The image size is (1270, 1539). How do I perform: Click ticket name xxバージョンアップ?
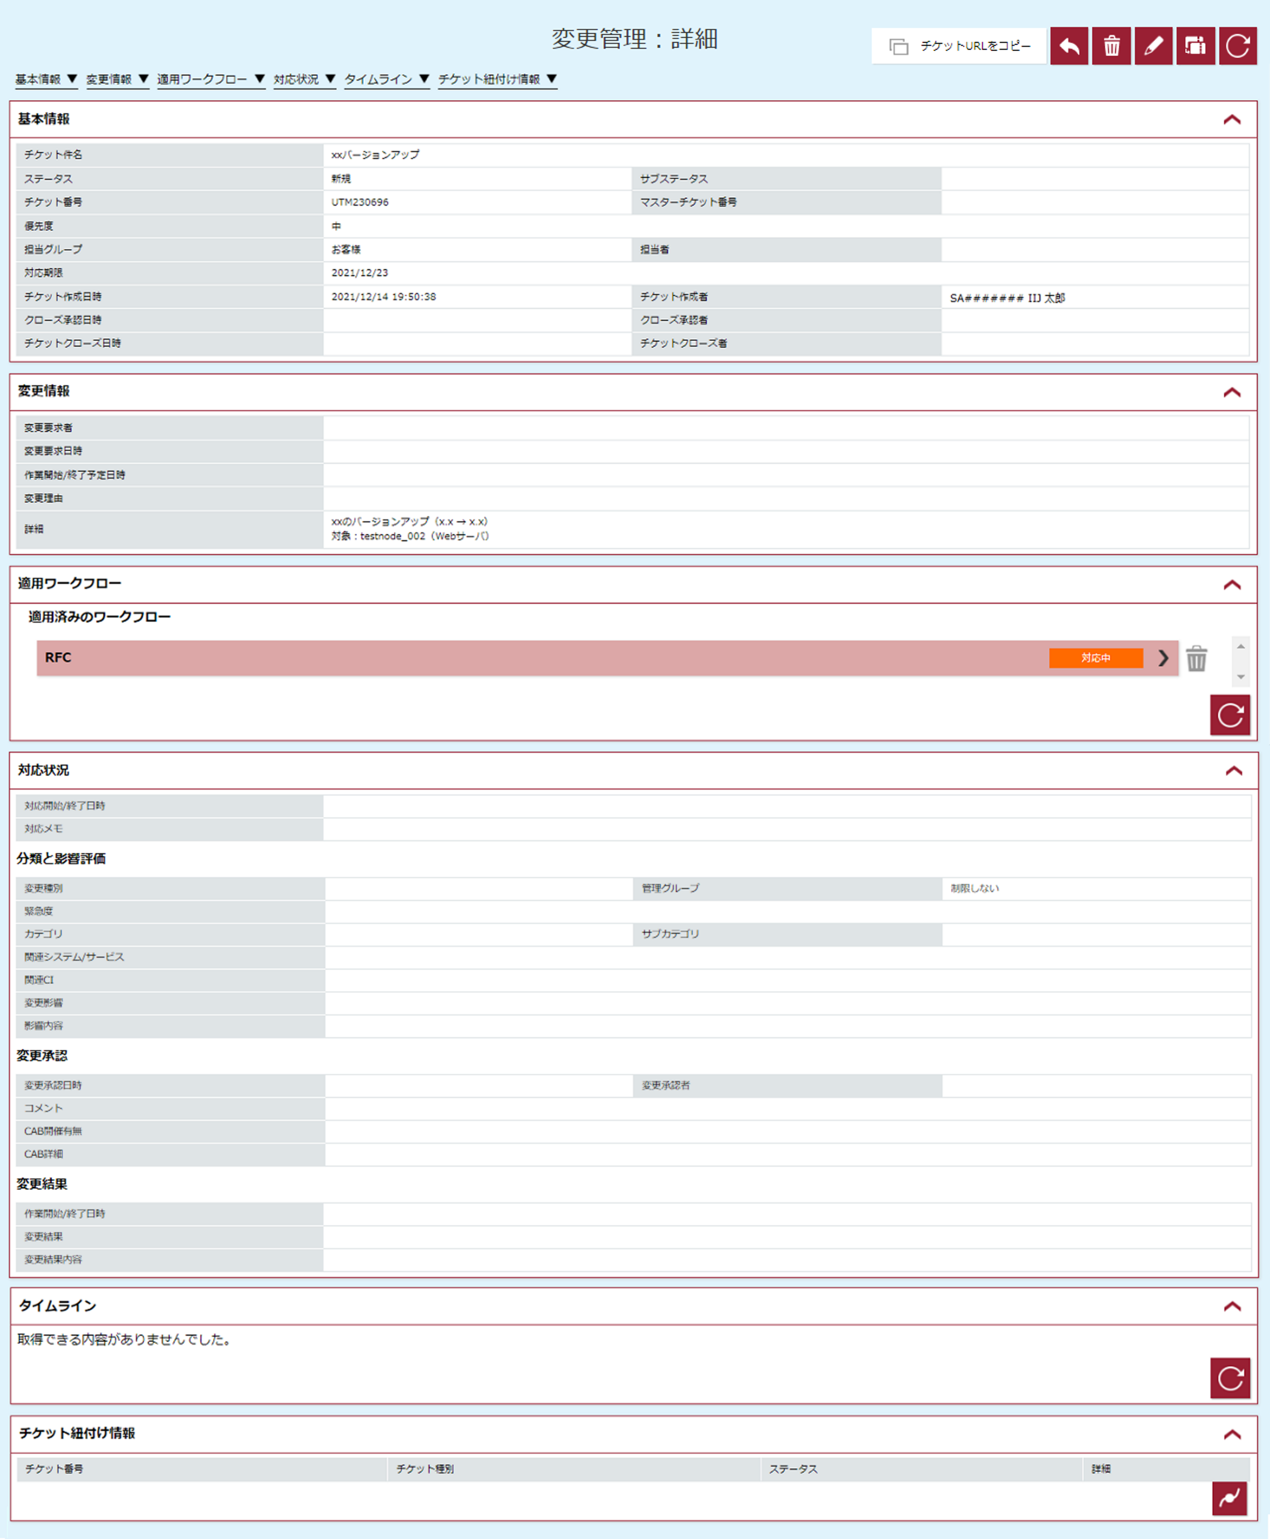(375, 155)
